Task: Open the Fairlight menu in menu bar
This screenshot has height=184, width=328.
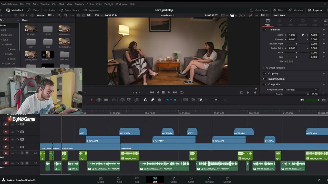Action: [x=109, y=4]
